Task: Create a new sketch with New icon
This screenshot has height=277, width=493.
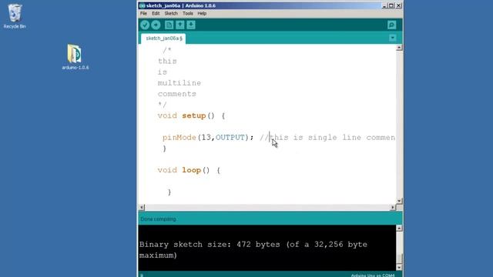Action: 169,25
